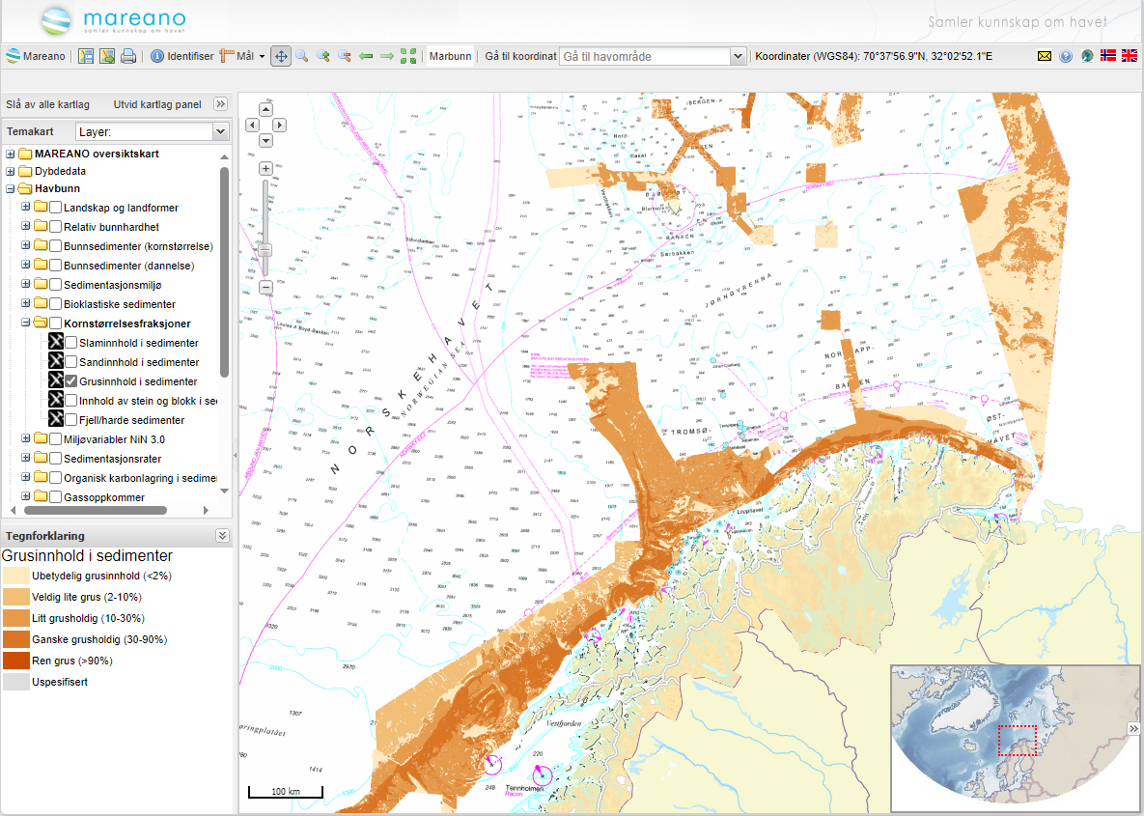Open the help question mark icon
The height and width of the screenshot is (816, 1144).
[1066, 56]
